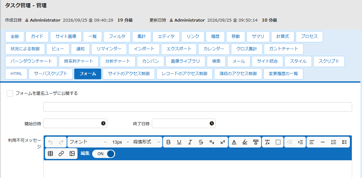
Task: Insert a link with the chain icon
Action: pyautogui.click(x=61, y=154)
